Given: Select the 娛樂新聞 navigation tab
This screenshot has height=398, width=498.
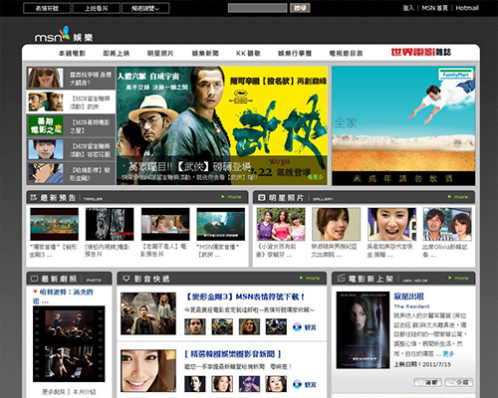Looking at the screenshot, I should 205,53.
